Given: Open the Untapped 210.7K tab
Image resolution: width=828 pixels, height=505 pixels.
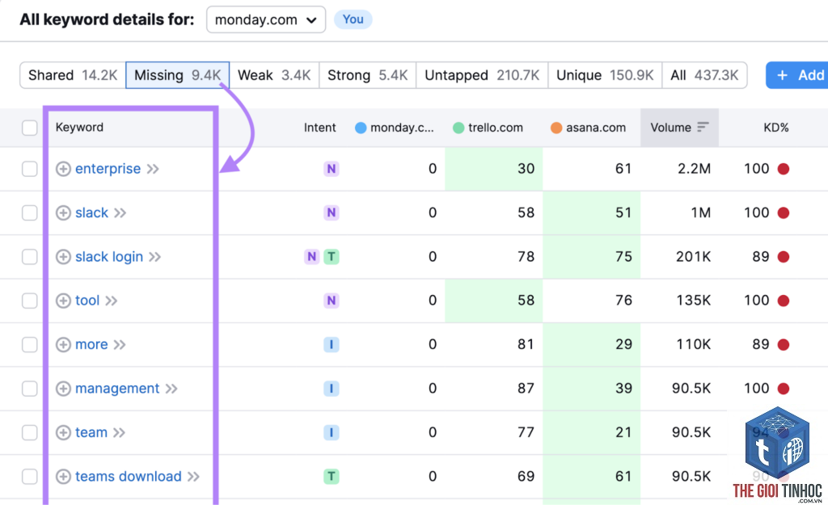Looking at the screenshot, I should [482, 75].
